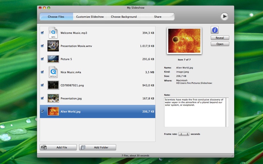This screenshot has width=263, height=164.
Task: Go to the Share tab
Action: pyautogui.click(x=158, y=17)
